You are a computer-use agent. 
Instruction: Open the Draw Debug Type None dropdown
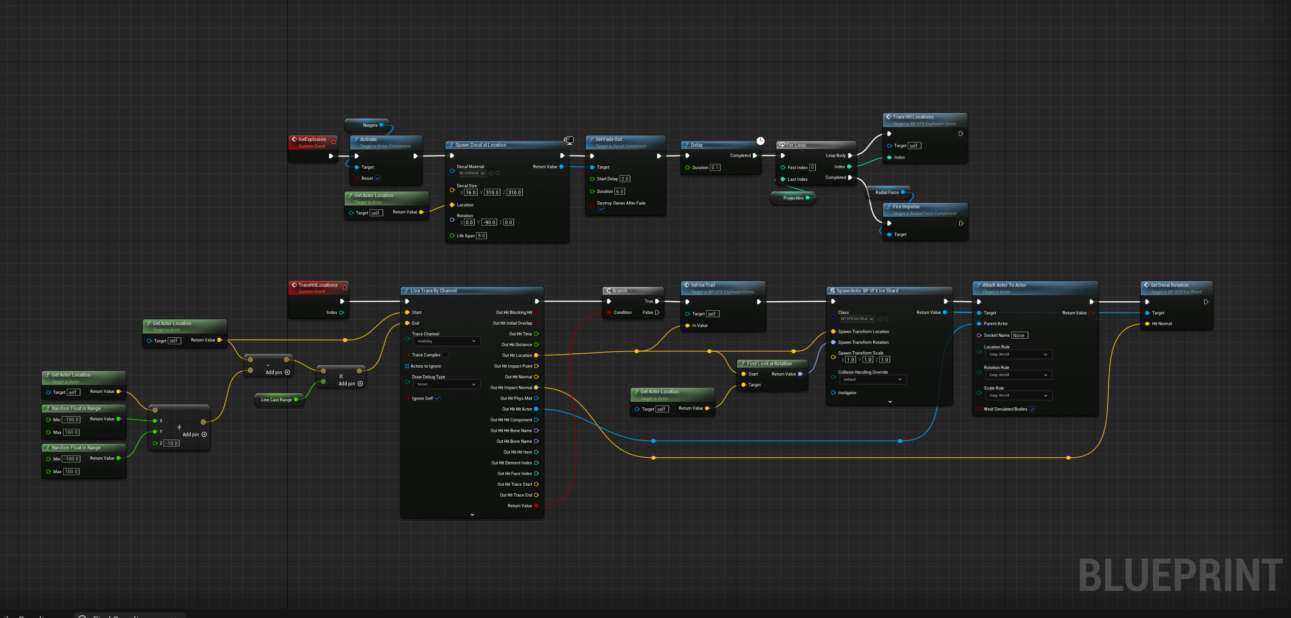click(x=447, y=384)
